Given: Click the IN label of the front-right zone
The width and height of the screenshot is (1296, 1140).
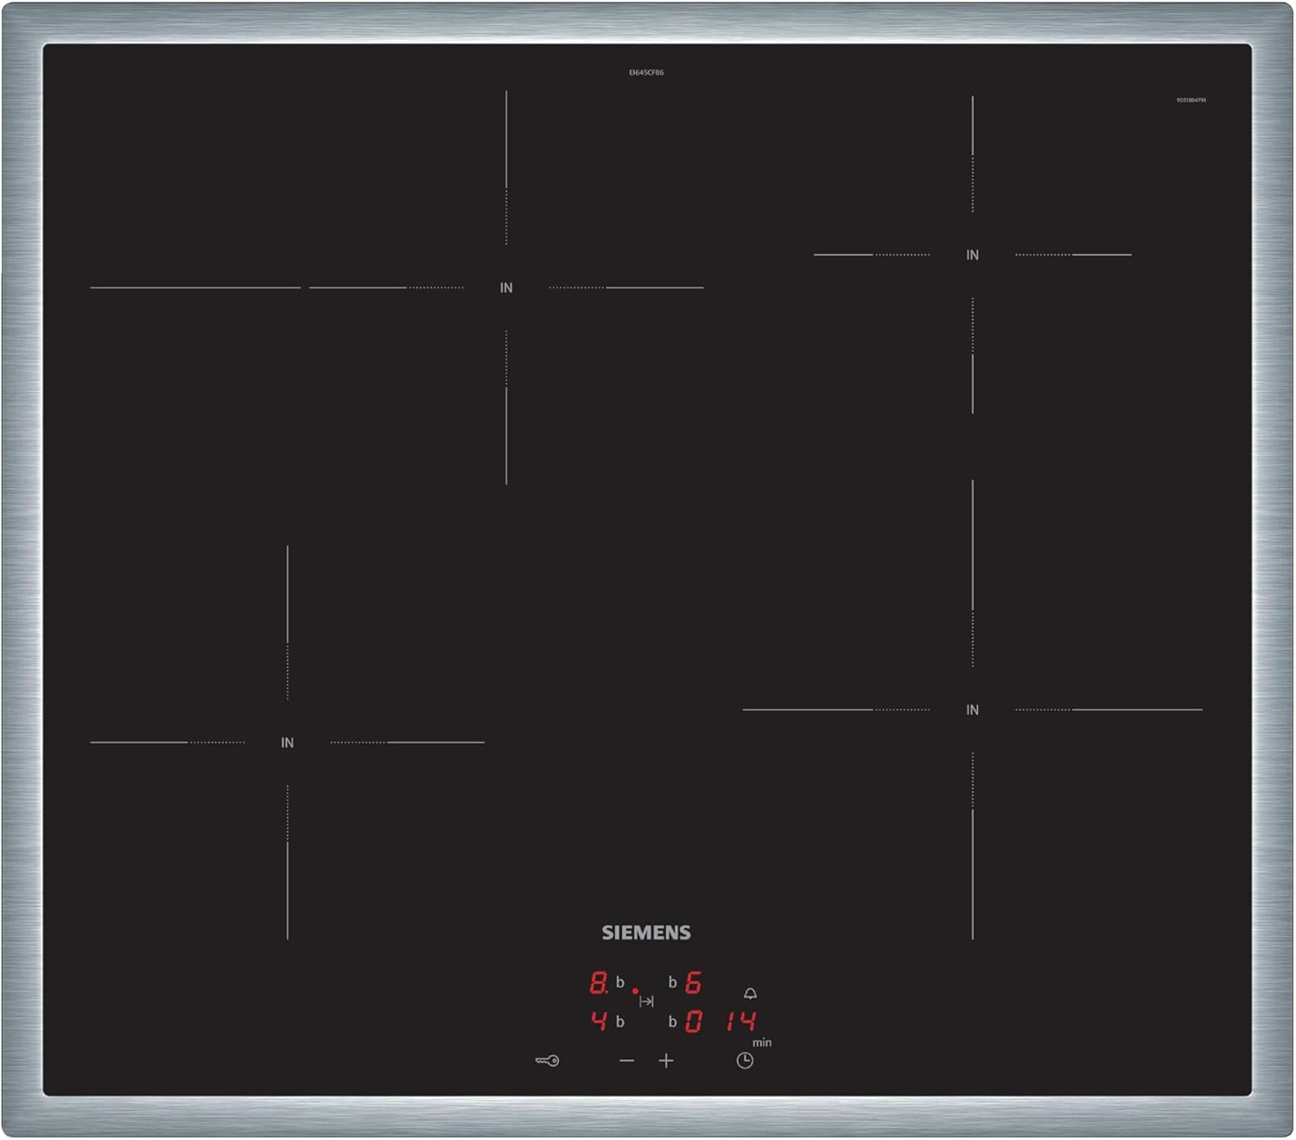Looking at the screenshot, I should pyautogui.click(x=973, y=710).
